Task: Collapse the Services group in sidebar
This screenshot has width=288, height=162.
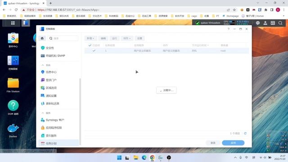Action: (43, 113)
